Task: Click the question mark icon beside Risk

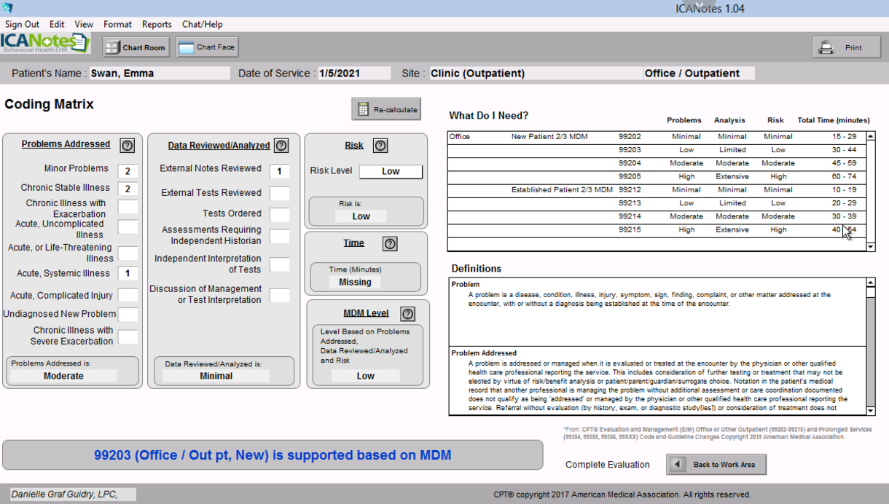Action: click(x=380, y=146)
